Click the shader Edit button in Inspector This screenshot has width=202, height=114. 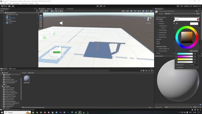[x=198, y=14]
